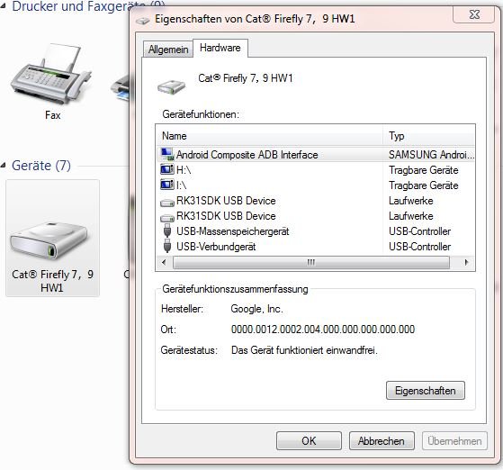Click the Eigenschaften button
The width and height of the screenshot is (503, 470).
click(426, 391)
